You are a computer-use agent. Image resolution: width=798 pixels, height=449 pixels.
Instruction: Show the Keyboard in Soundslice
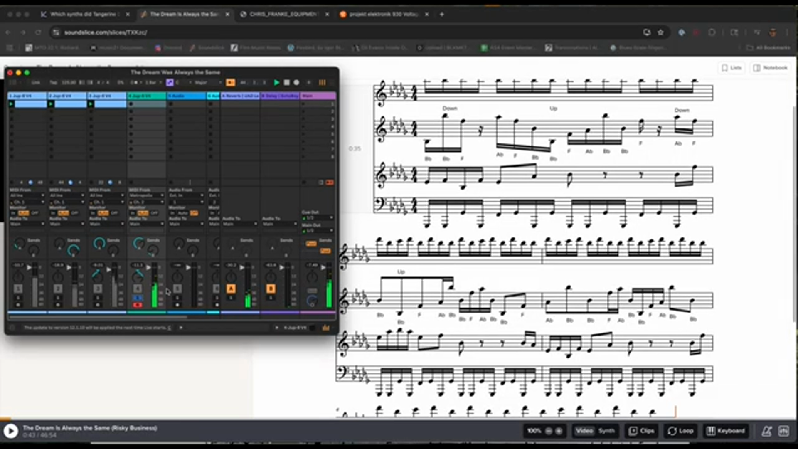point(726,431)
